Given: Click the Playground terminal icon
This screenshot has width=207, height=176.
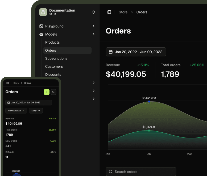Looking at the screenshot, I should click(41, 26).
